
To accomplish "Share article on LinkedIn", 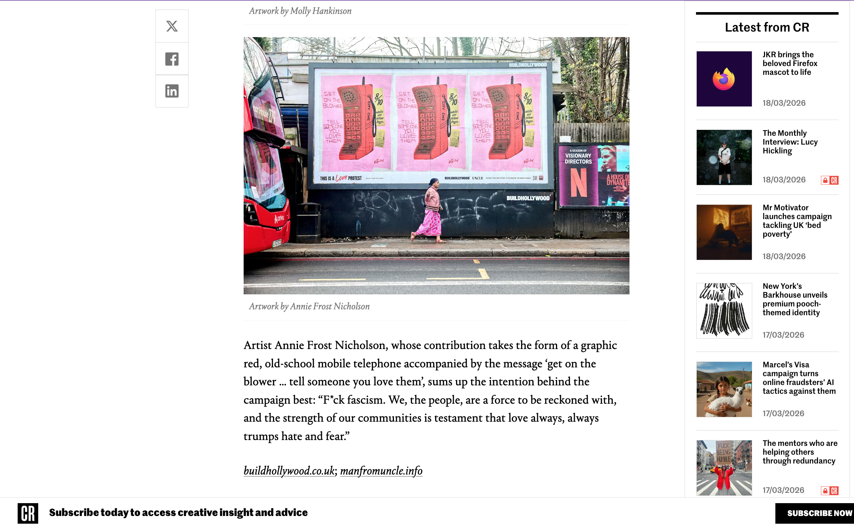I will tap(172, 91).
